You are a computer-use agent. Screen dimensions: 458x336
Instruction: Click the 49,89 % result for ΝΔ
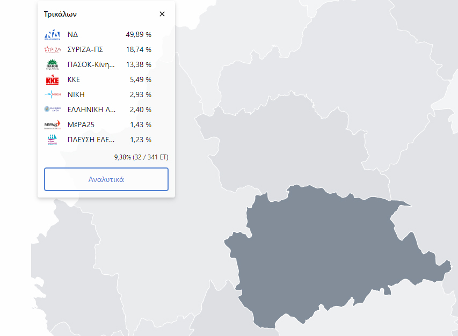click(138, 34)
